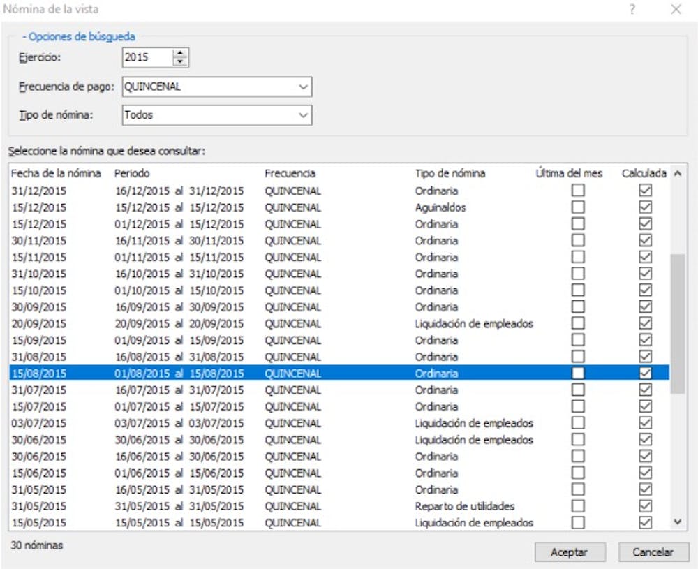This screenshot has height=569, width=698.
Task: Check Última del mes for period 16/08/2015 al 31/08/2015
Action: pos(578,357)
